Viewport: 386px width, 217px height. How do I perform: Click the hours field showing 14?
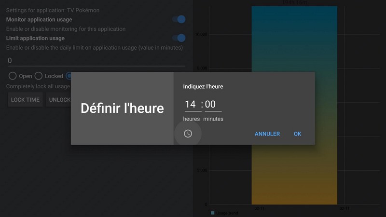tap(191, 104)
